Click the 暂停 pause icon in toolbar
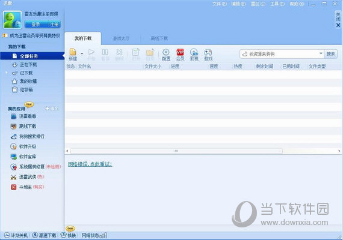Image resolution: width=343 pixels, height=240 pixels. click(x=105, y=55)
